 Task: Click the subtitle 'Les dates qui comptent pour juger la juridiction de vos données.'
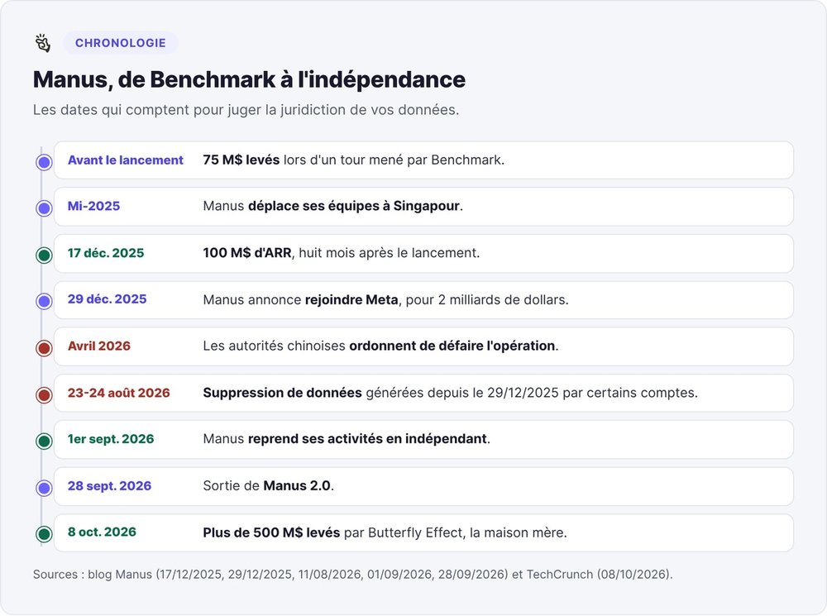coord(246,110)
